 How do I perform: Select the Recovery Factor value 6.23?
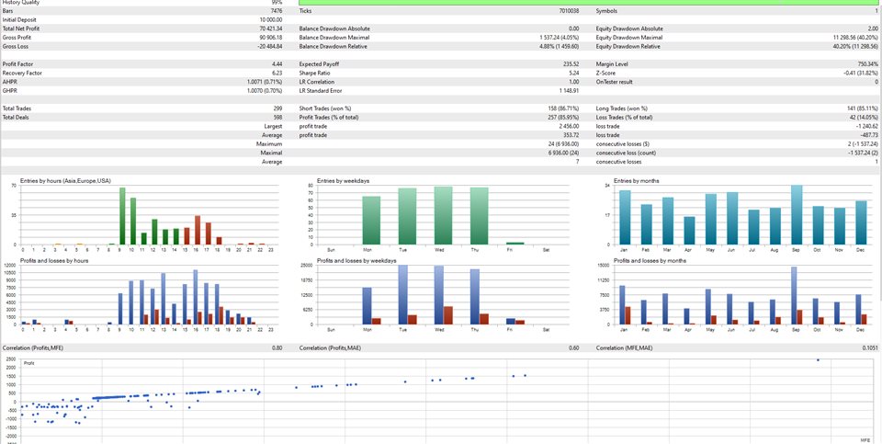[277, 74]
